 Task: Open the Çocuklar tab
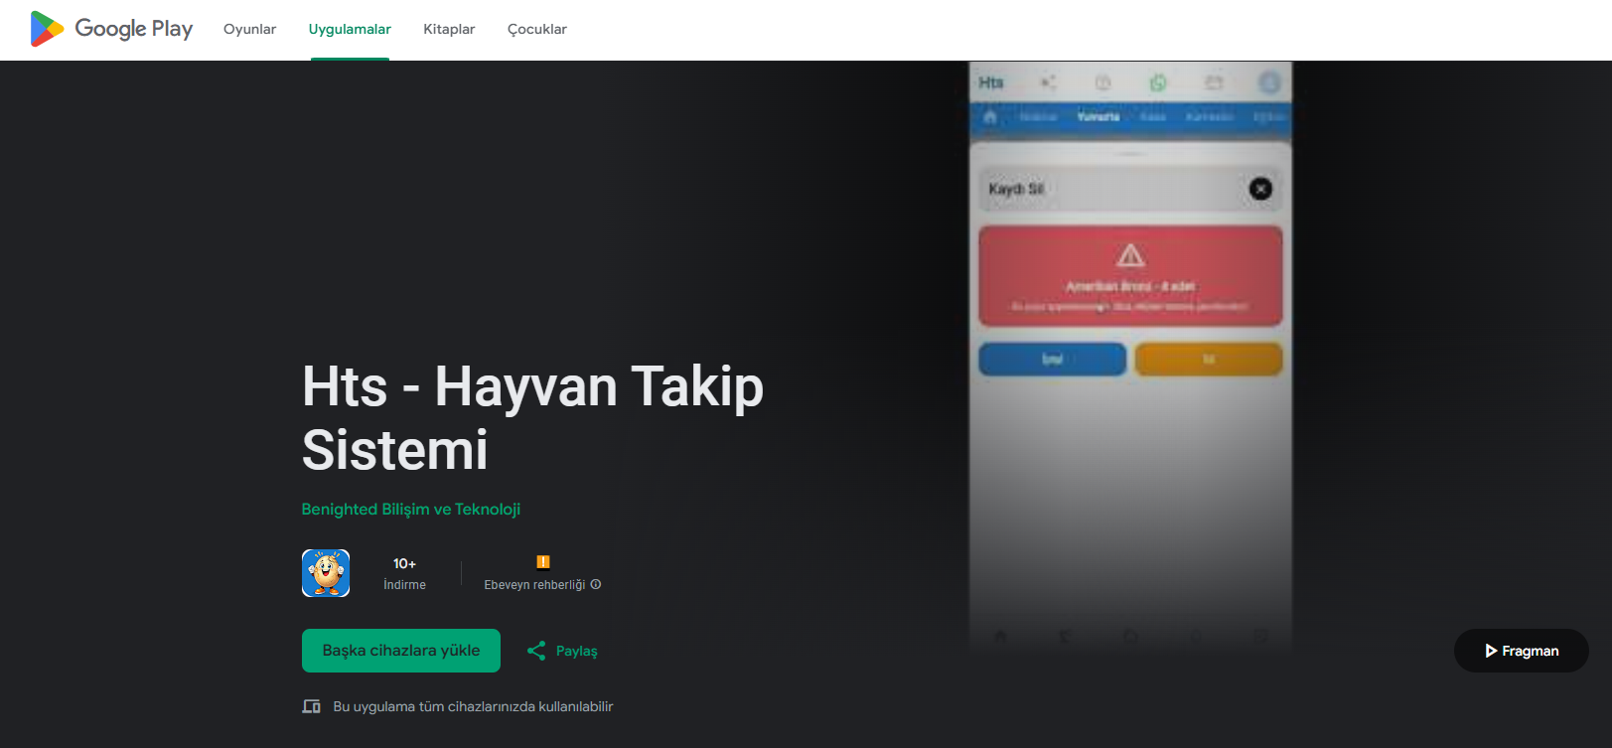coord(537,29)
